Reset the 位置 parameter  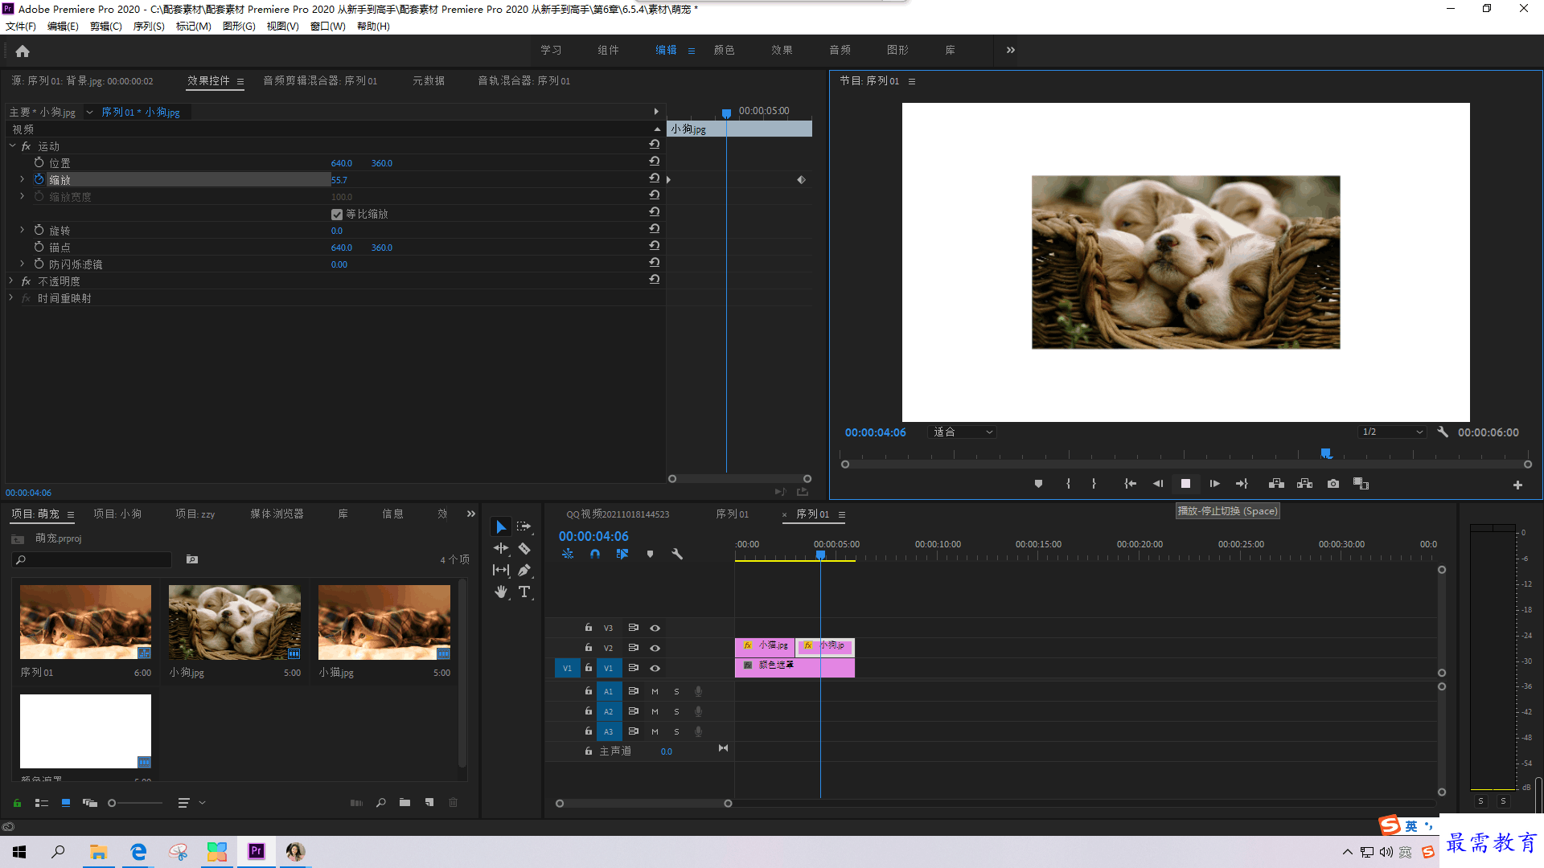pyautogui.click(x=655, y=162)
